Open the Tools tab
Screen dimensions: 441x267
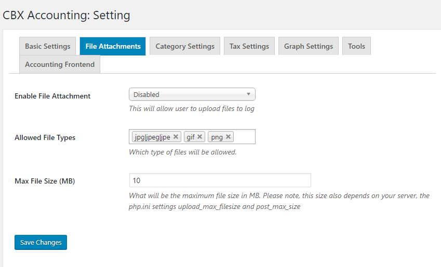click(356, 46)
